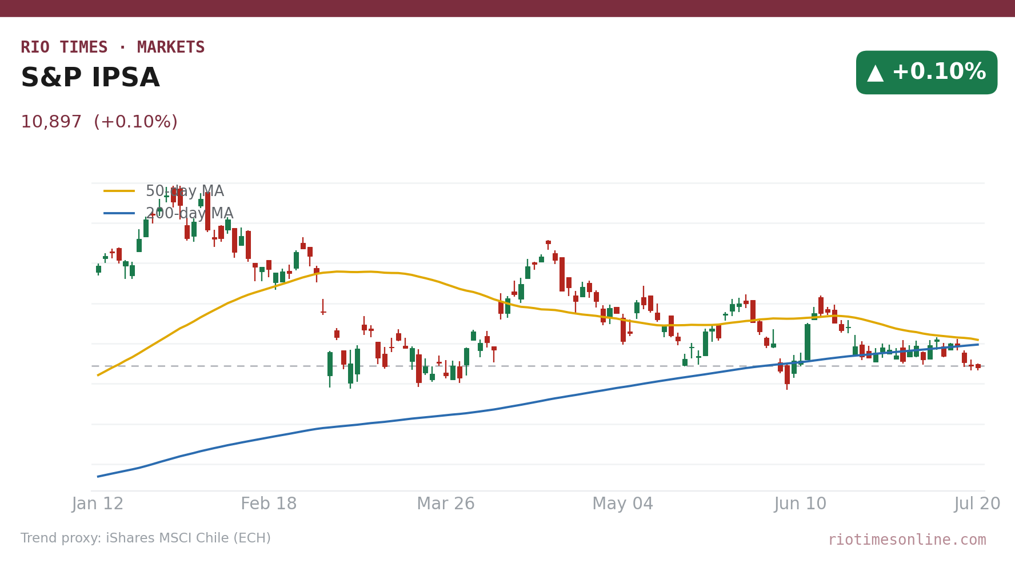Screen dimensions: 1015x571
Task: Click the Jan 12 axis label
Action: (98, 504)
